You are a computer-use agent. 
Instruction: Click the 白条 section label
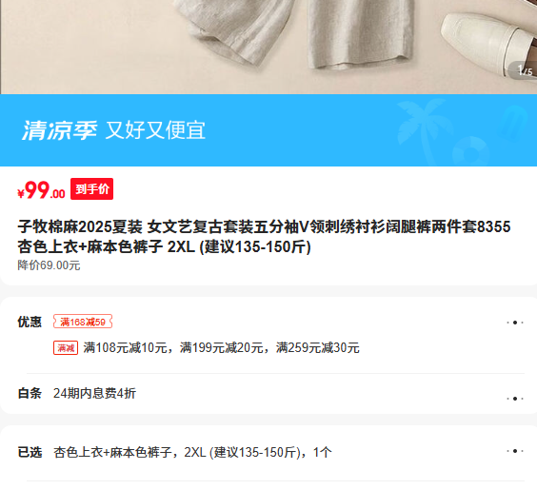(30, 393)
